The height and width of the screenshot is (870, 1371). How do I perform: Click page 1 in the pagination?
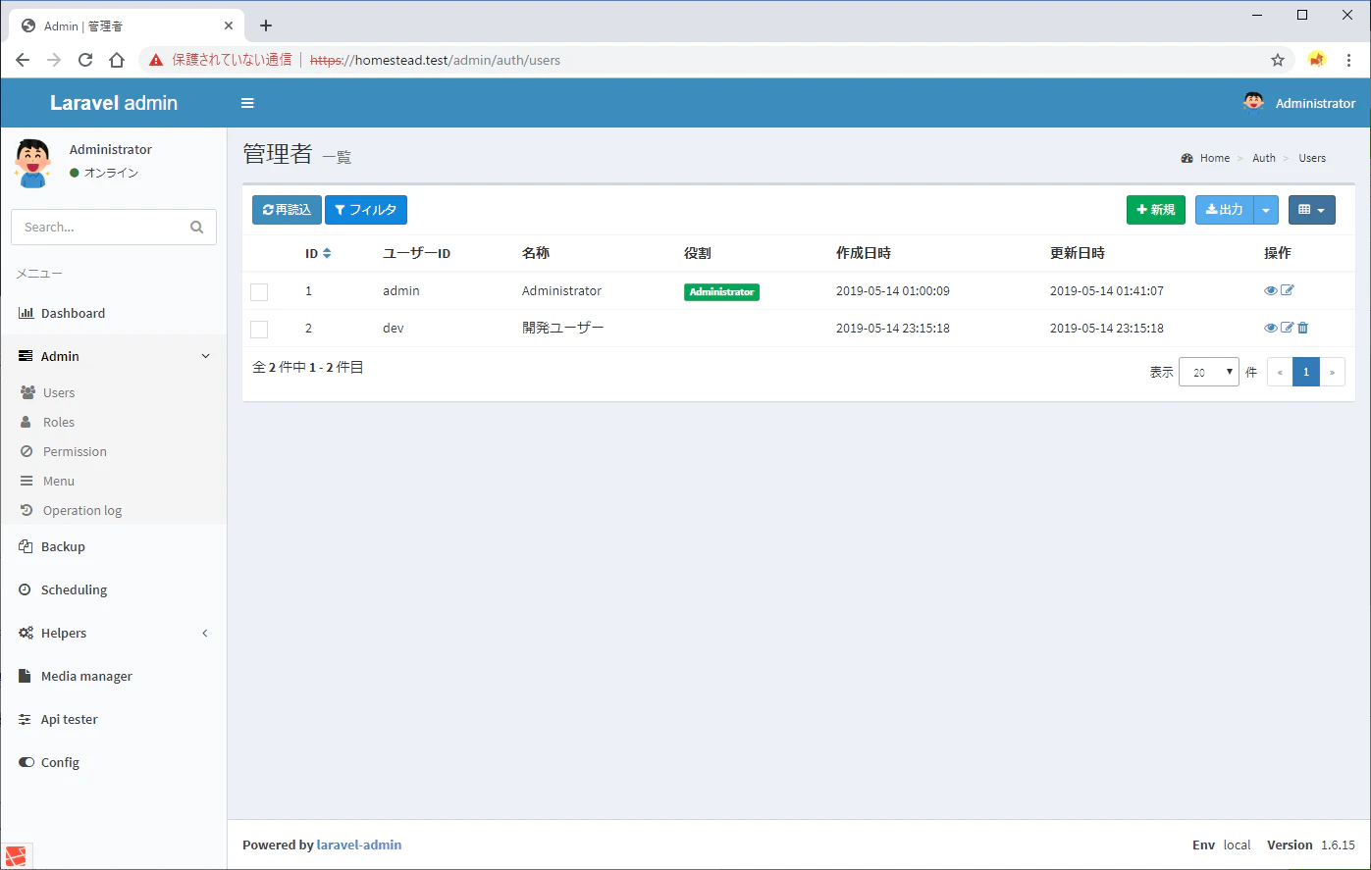[1306, 372]
